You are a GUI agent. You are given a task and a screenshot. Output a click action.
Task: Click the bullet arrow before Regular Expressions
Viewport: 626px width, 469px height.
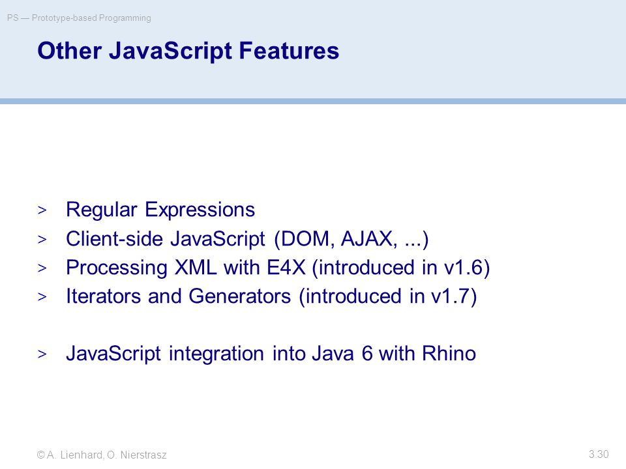coord(42,210)
